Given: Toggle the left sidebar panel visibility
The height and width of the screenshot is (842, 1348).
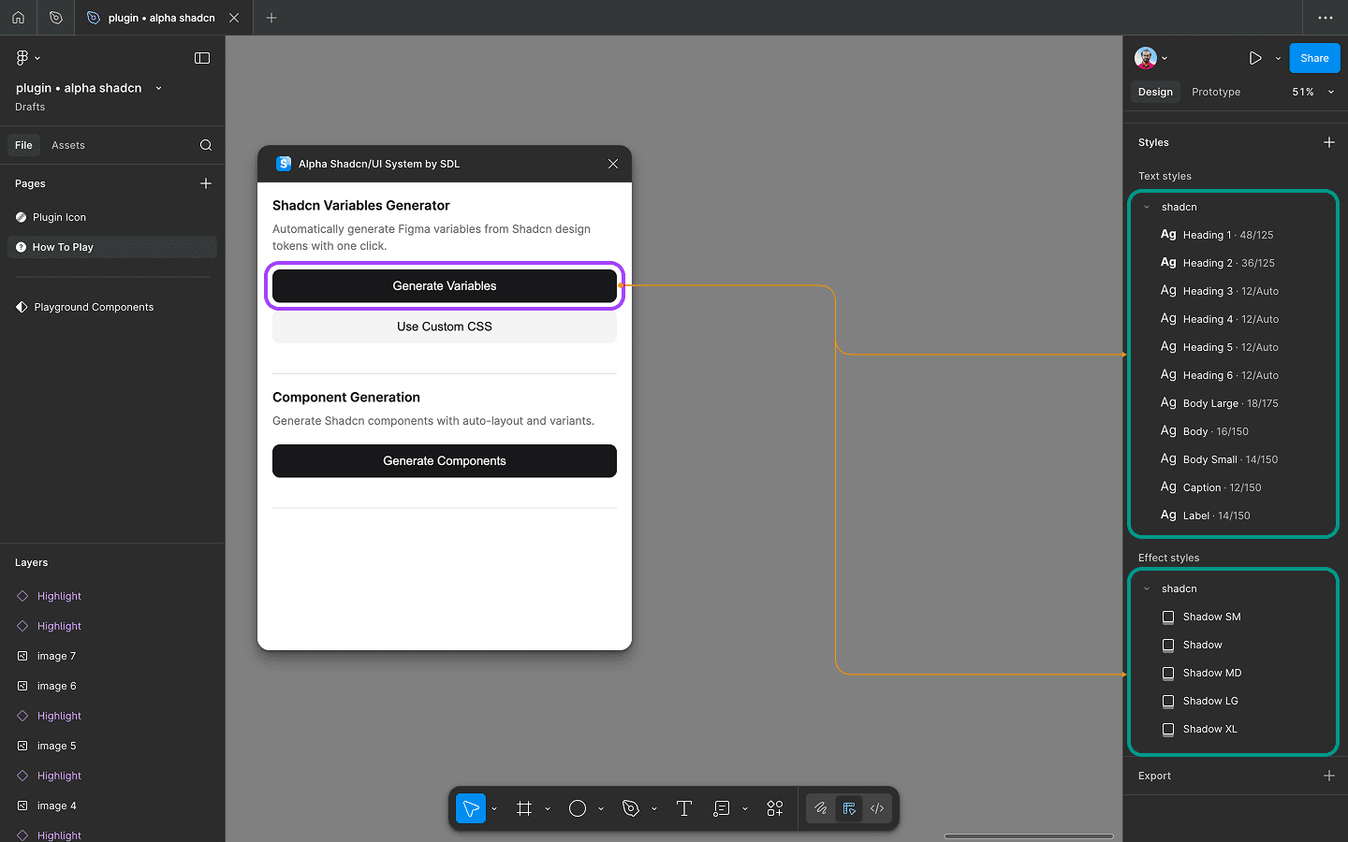Looking at the screenshot, I should click(201, 57).
